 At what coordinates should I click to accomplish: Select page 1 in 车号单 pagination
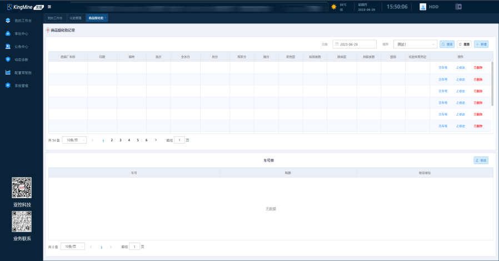point(102,247)
